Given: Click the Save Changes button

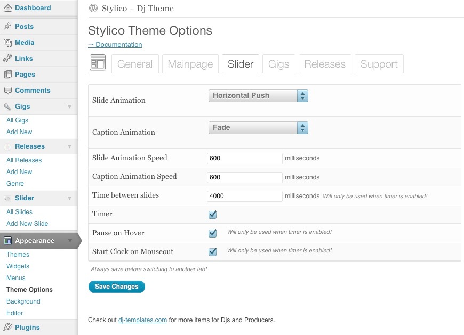Looking at the screenshot, I should click(117, 287).
